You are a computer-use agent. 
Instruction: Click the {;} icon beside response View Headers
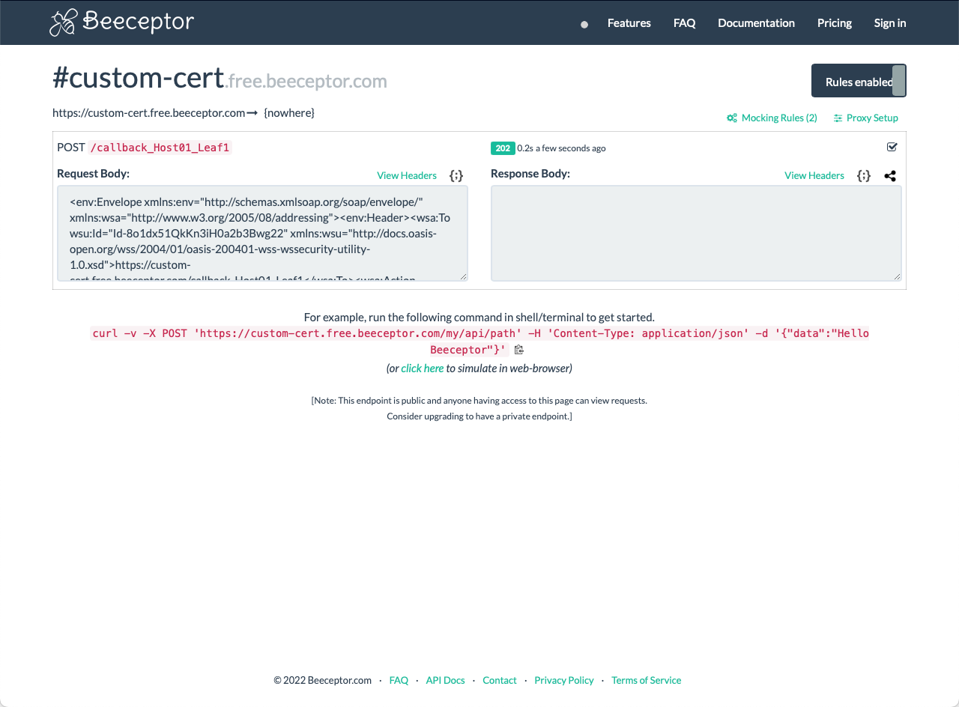(863, 175)
